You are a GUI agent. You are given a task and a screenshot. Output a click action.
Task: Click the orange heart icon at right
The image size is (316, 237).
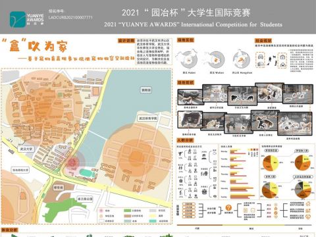click(x=308, y=217)
